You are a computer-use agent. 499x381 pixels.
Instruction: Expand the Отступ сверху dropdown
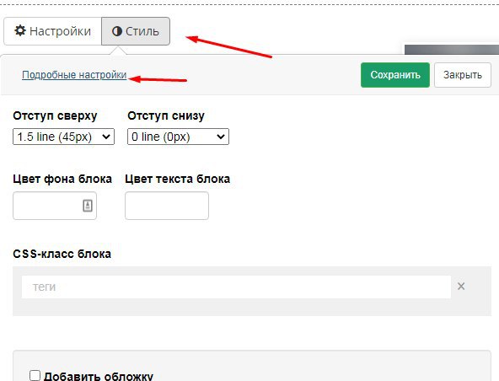pos(64,137)
